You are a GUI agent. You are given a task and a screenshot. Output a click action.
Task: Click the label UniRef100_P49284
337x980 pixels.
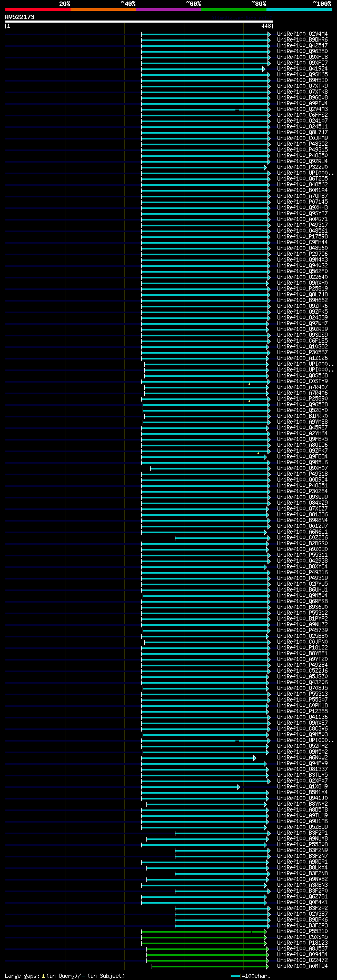pyautogui.click(x=302, y=665)
